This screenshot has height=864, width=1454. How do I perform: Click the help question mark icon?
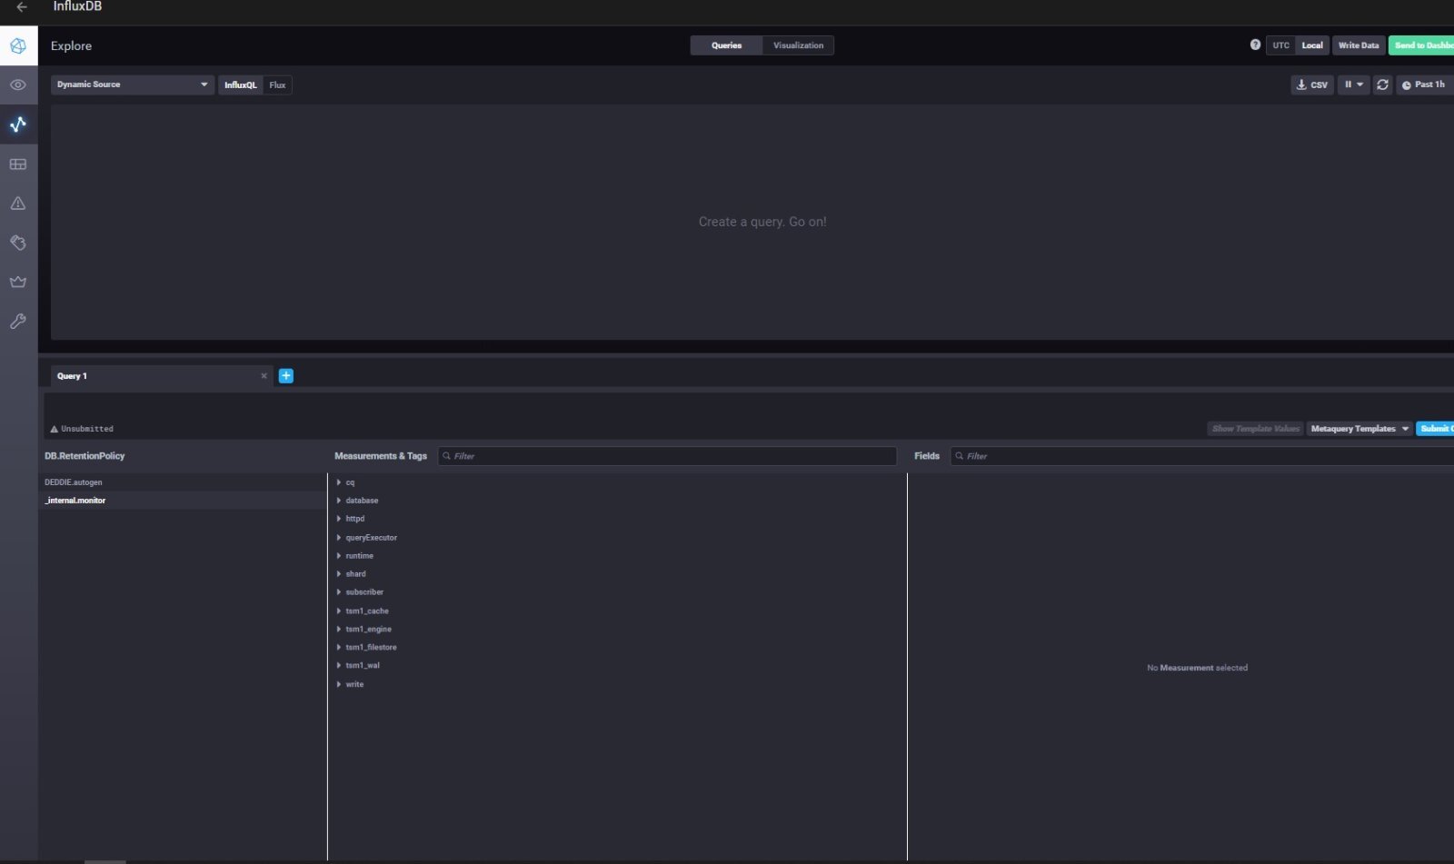click(1255, 45)
